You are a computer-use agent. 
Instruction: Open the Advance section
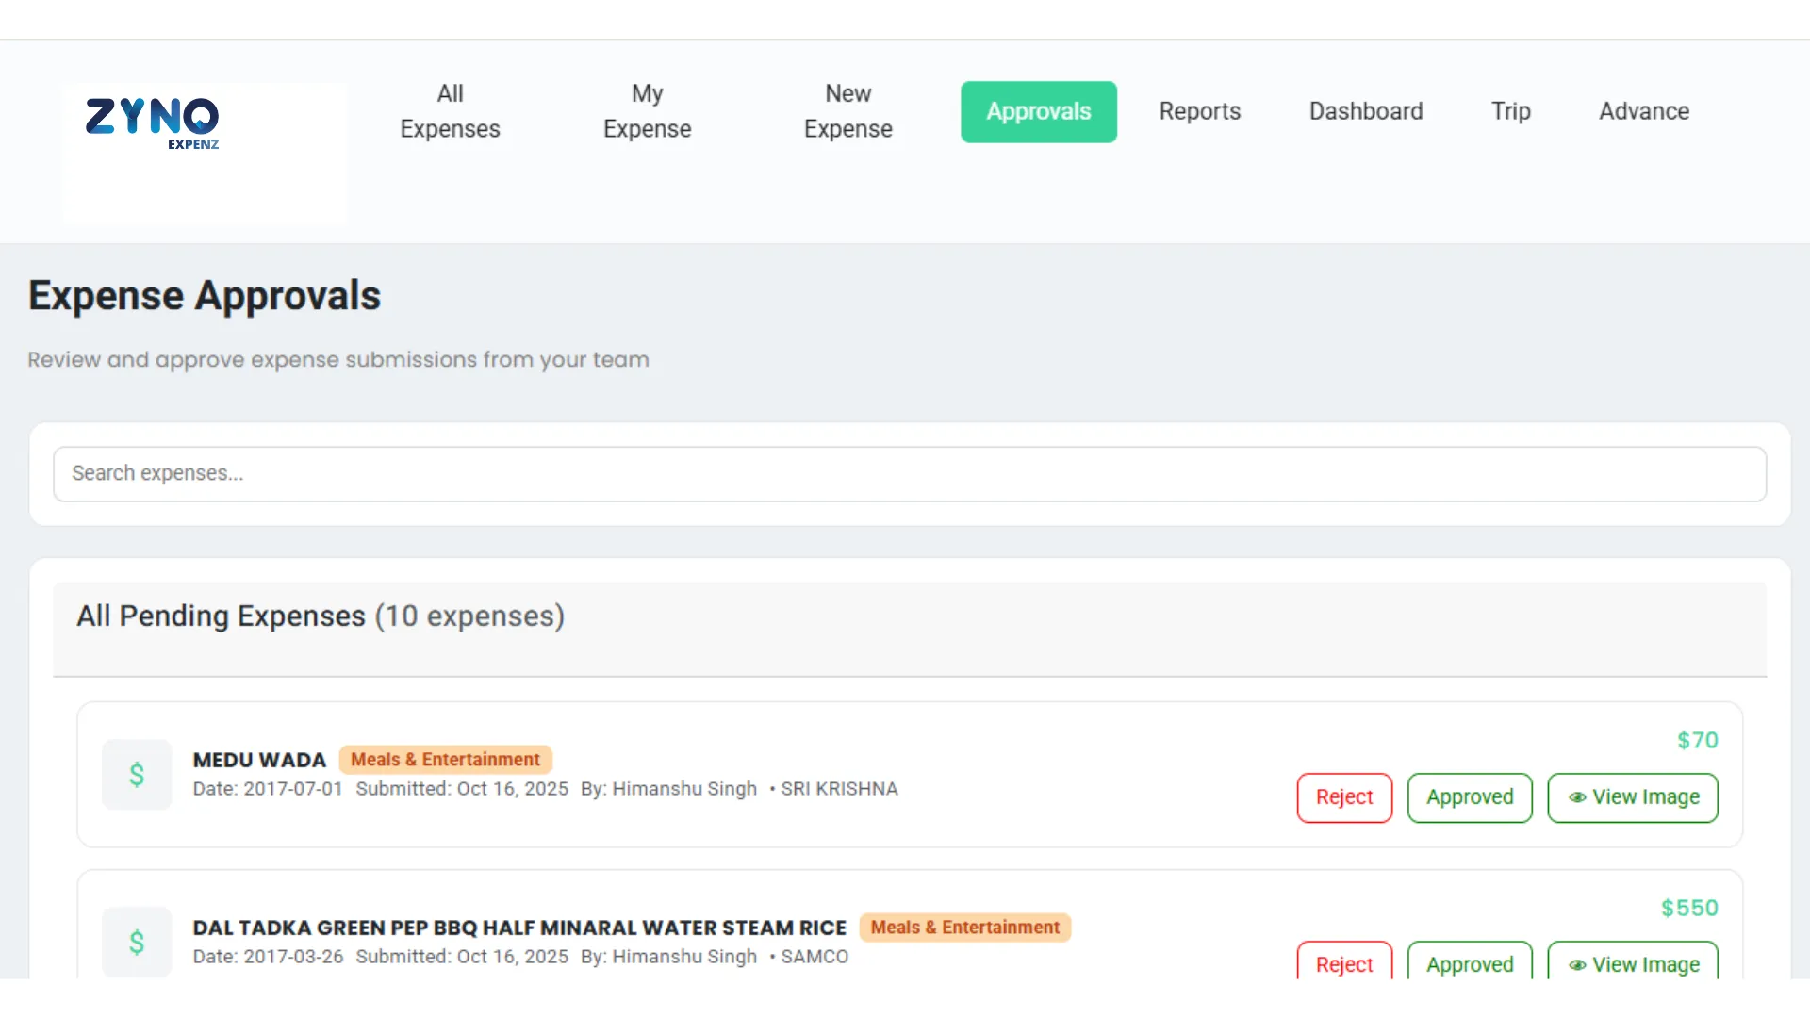(x=1643, y=111)
